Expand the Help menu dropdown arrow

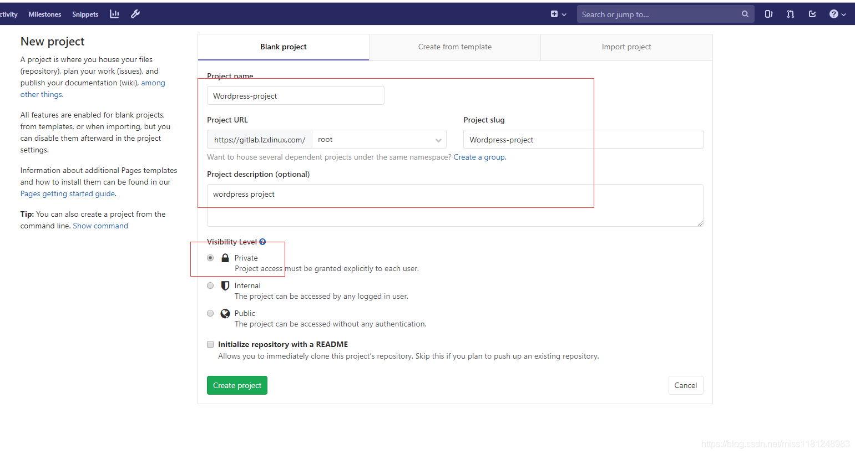pos(844,15)
